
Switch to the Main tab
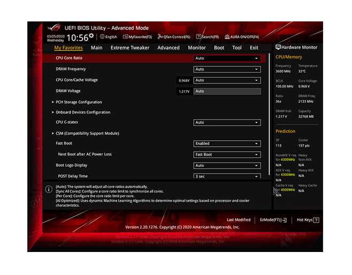click(x=96, y=48)
